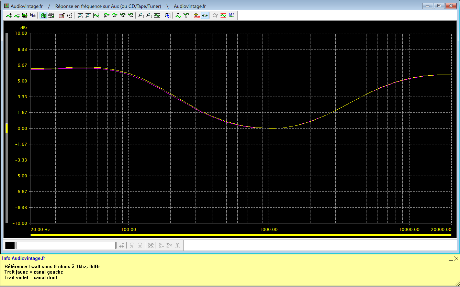Click the sigma compute button in bottom bar

(168, 245)
